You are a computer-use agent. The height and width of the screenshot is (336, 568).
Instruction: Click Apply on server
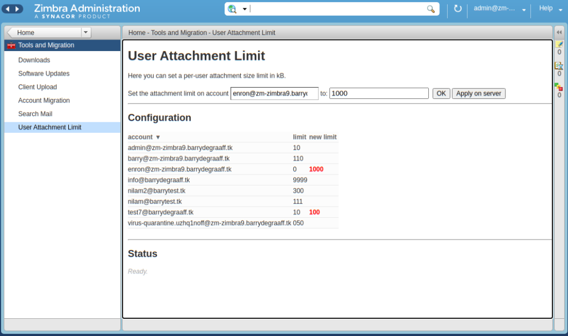point(478,93)
